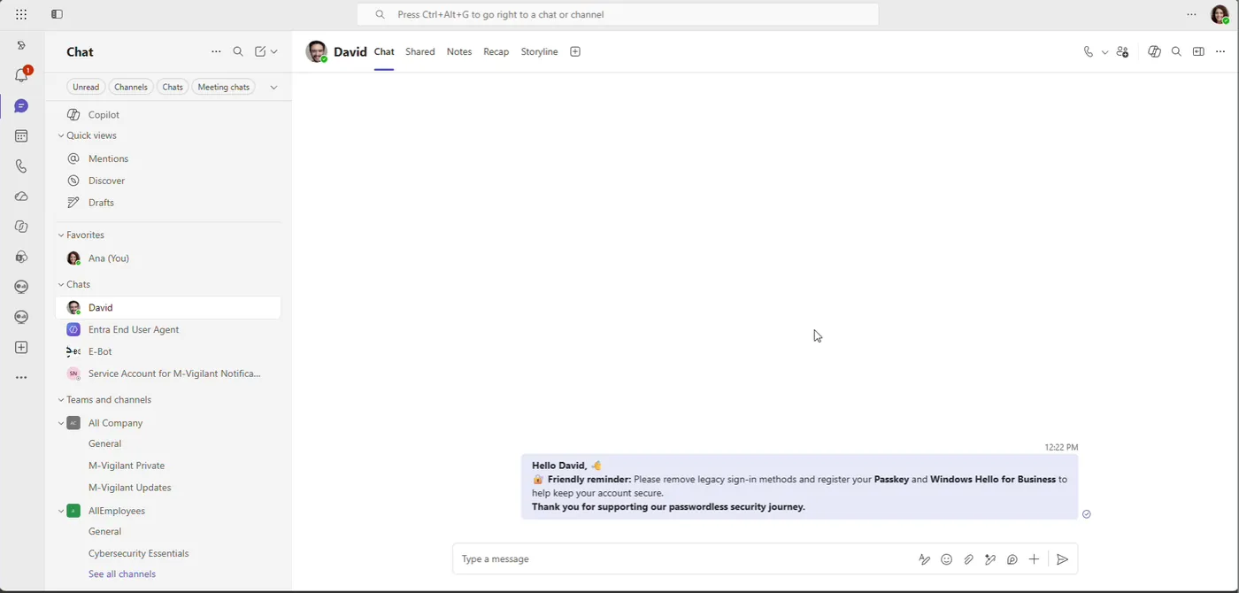Start an audio call with David
Image resolution: width=1239 pixels, height=593 pixels.
[x=1089, y=52]
